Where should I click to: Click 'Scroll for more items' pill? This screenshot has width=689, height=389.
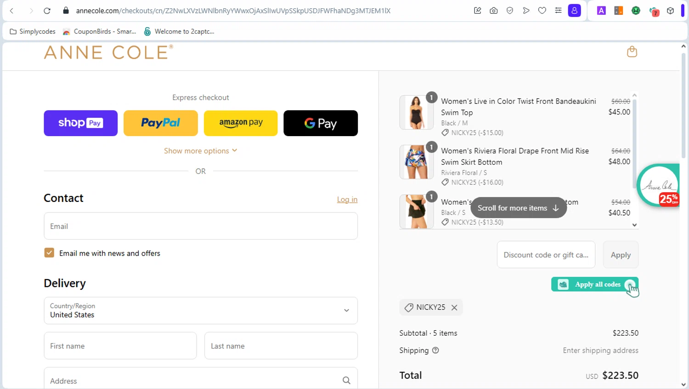point(519,208)
